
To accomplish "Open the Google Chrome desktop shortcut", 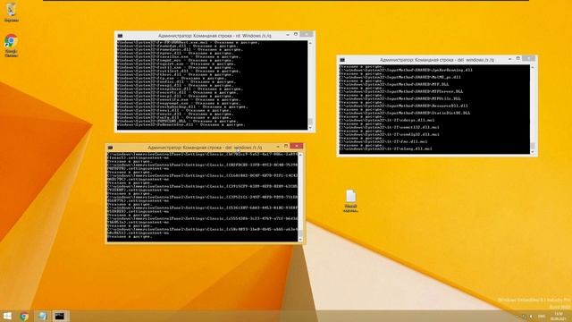I will click(12, 46).
